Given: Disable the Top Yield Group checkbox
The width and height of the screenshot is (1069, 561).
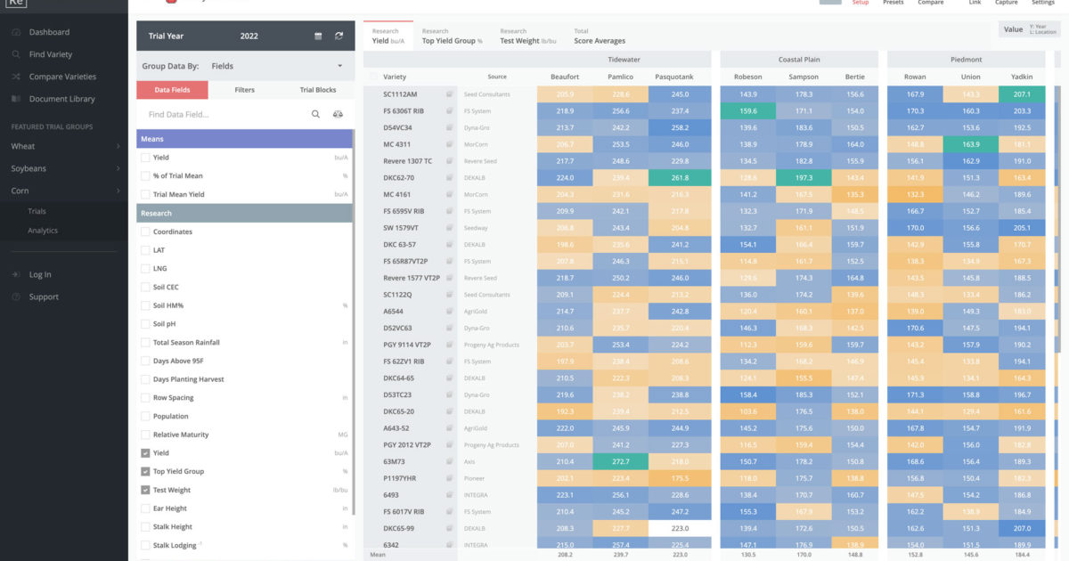Looking at the screenshot, I should coord(144,471).
